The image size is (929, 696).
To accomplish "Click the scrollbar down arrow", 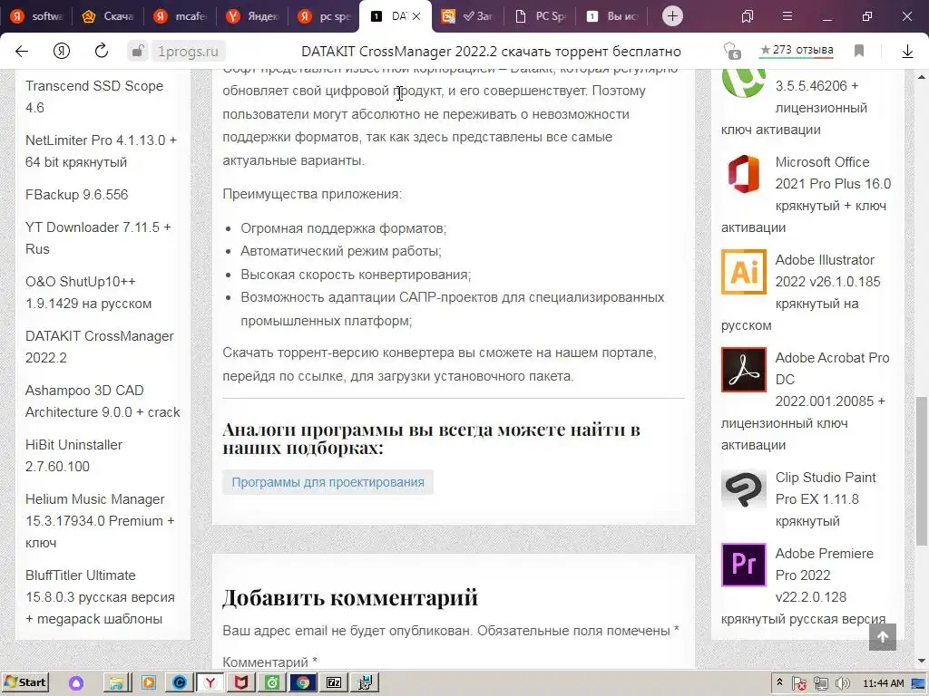I will point(922,661).
